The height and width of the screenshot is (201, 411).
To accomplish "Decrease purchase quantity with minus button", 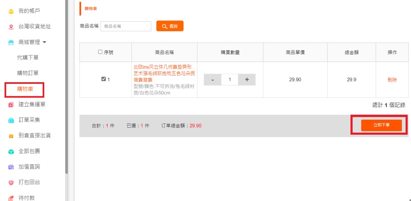I will (213, 80).
